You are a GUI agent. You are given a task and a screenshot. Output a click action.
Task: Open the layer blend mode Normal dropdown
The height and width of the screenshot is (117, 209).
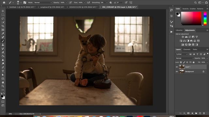point(185,58)
